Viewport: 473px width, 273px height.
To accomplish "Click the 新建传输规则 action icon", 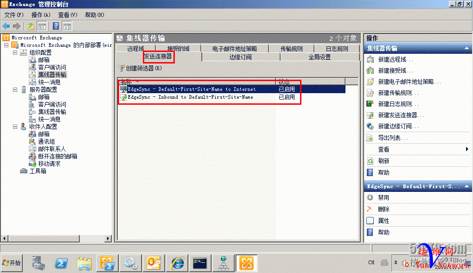I will tap(370, 93).
